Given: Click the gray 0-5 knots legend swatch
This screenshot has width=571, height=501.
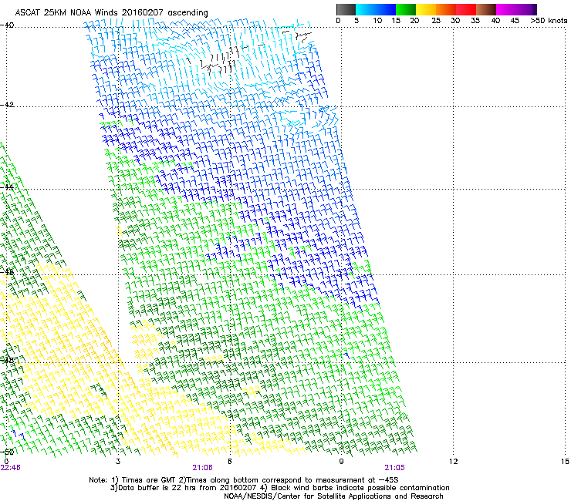Looking at the screenshot, I should tap(346, 9).
